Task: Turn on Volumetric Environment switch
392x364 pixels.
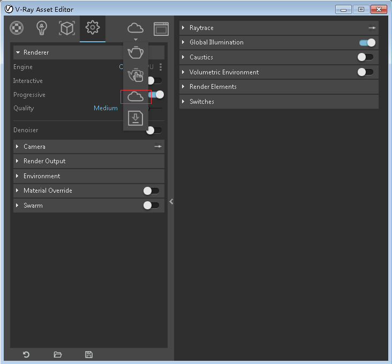Action: 366,72
